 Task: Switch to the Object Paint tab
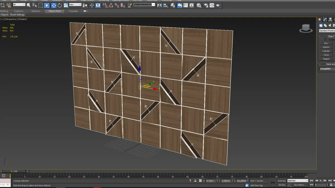coord(55,11)
